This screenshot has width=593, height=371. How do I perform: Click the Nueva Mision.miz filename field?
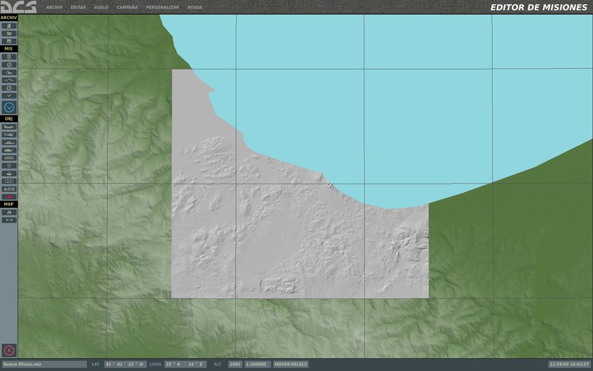pyautogui.click(x=44, y=364)
